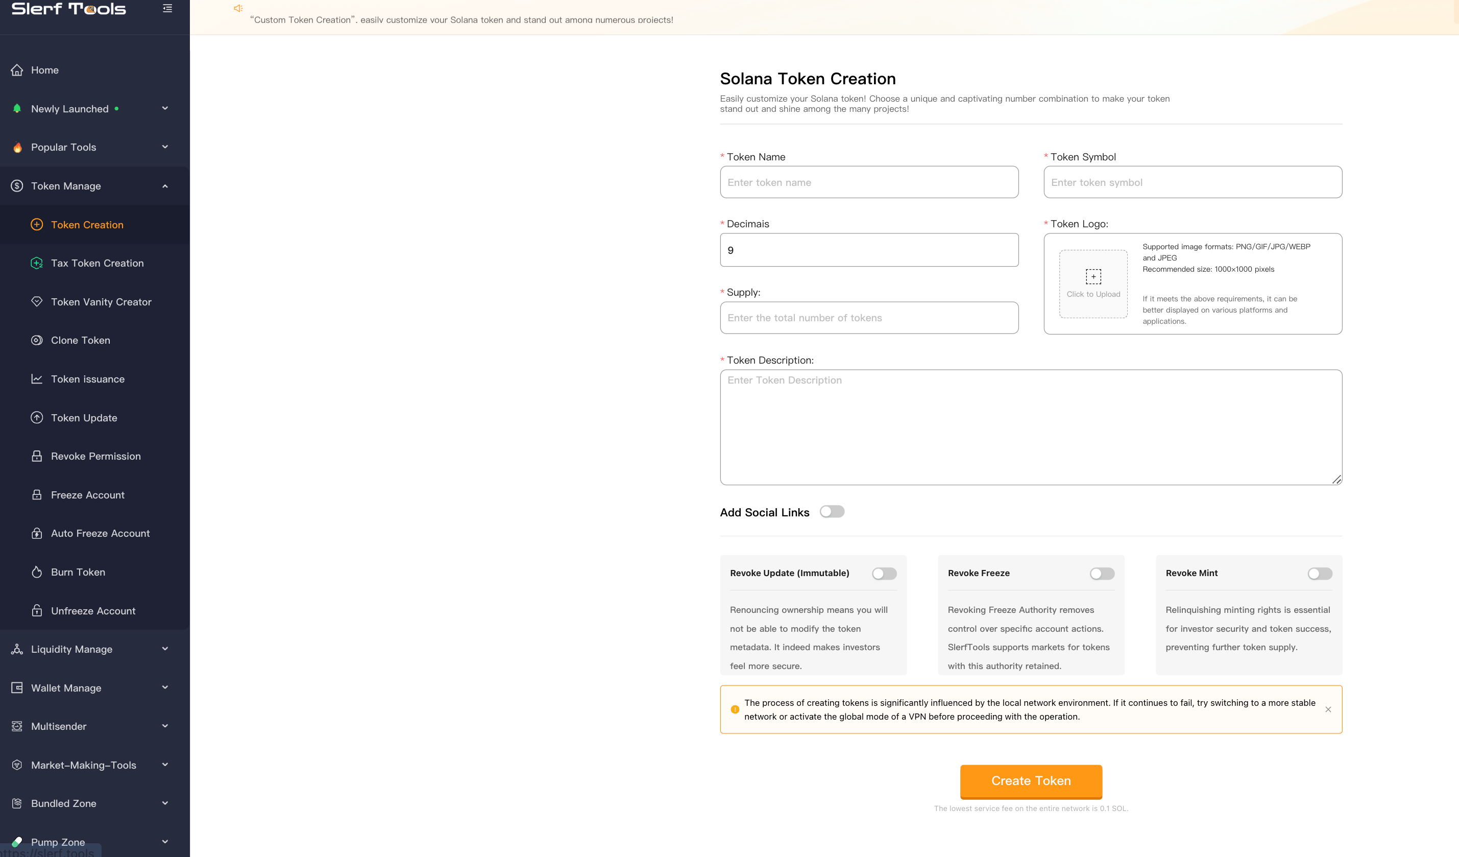Expand Newly Launched chevron
This screenshot has width=1459, height=857.
(x=165, y=108)
